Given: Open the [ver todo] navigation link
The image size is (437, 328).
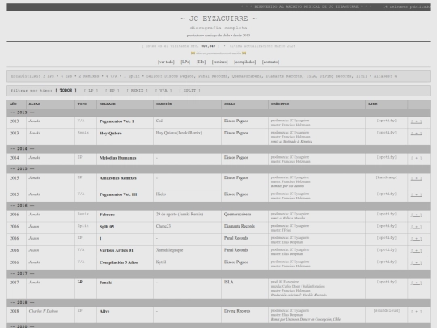Looking at the screenshot, I should (166, 62).
